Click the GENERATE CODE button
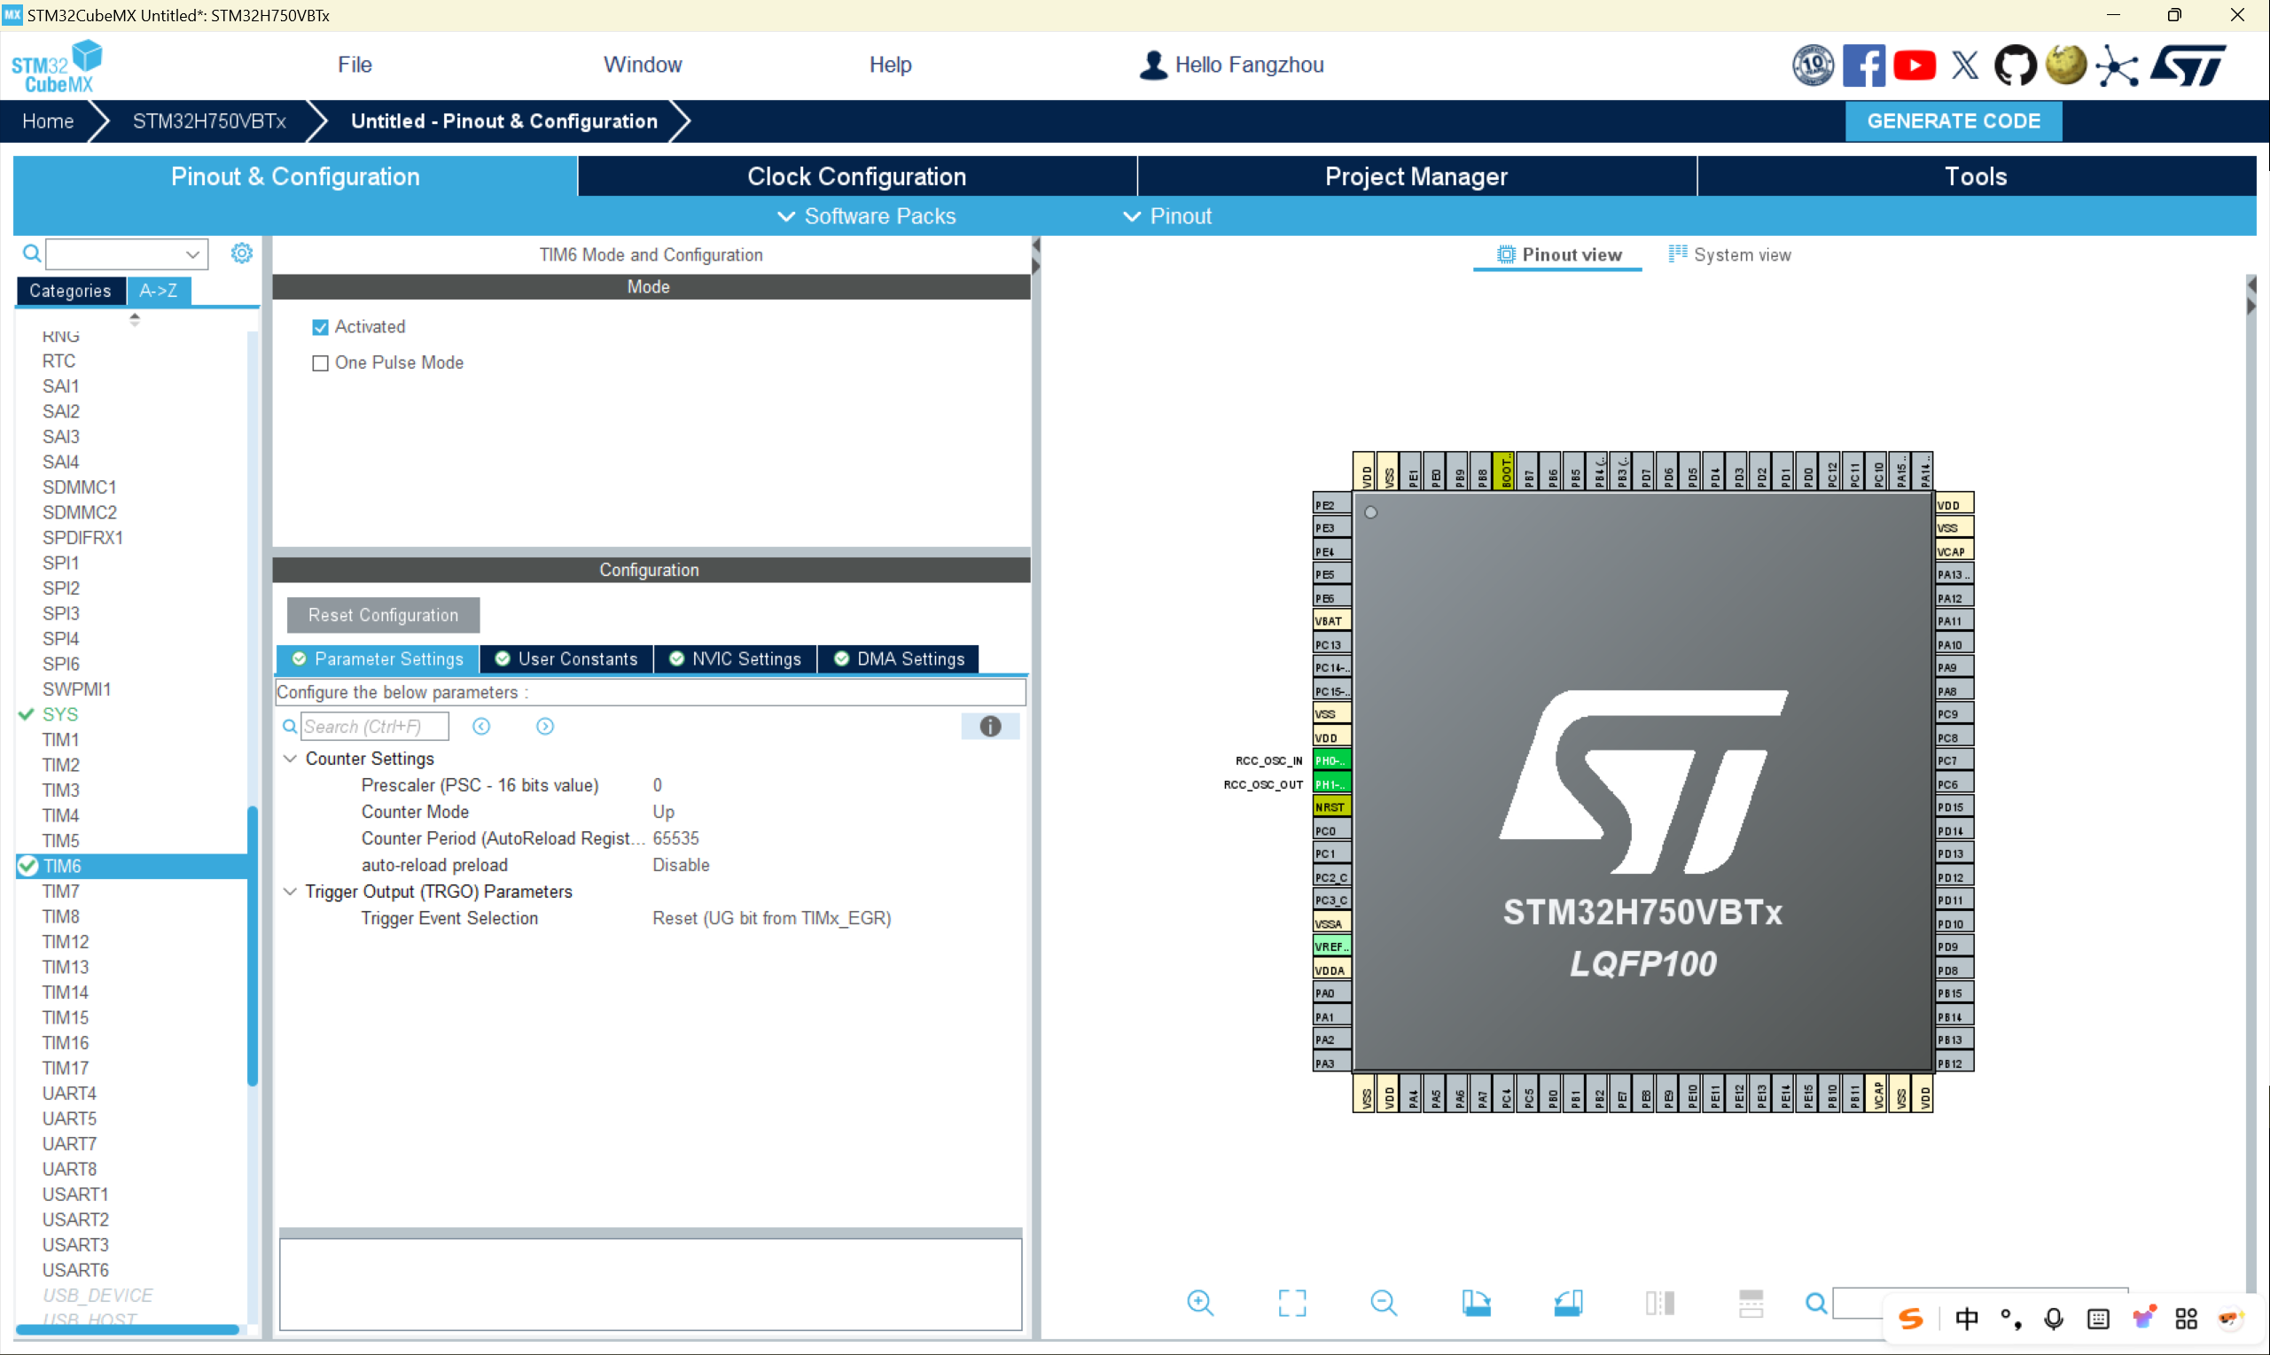 tap(1954, 121)
